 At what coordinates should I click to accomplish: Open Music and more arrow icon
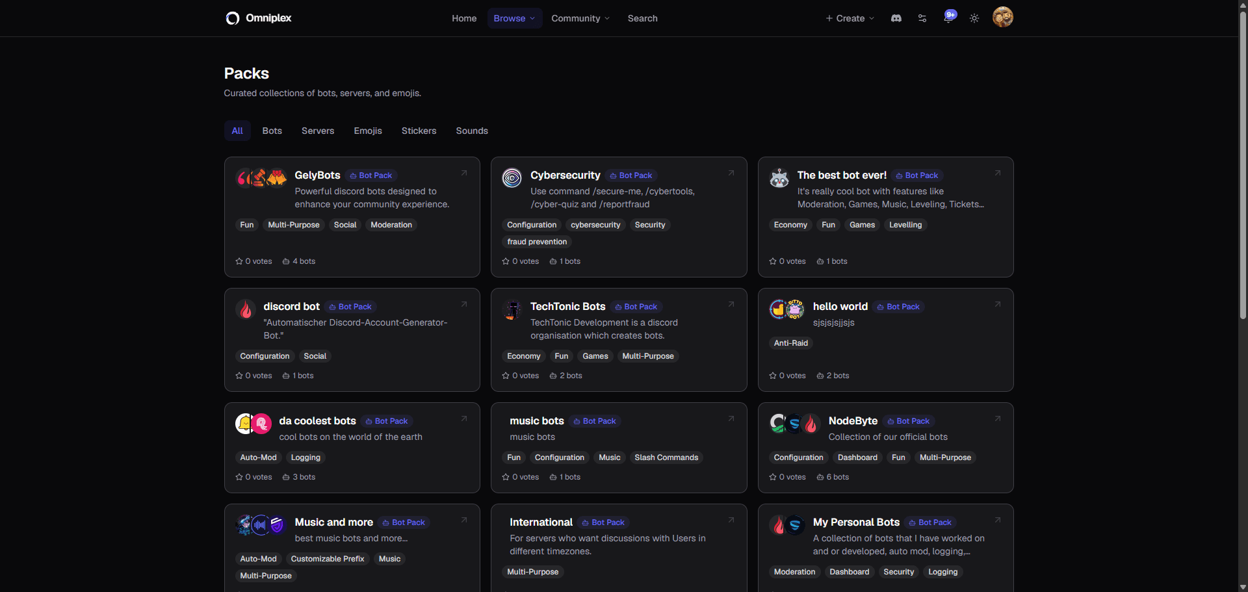(x=464, y=520)
